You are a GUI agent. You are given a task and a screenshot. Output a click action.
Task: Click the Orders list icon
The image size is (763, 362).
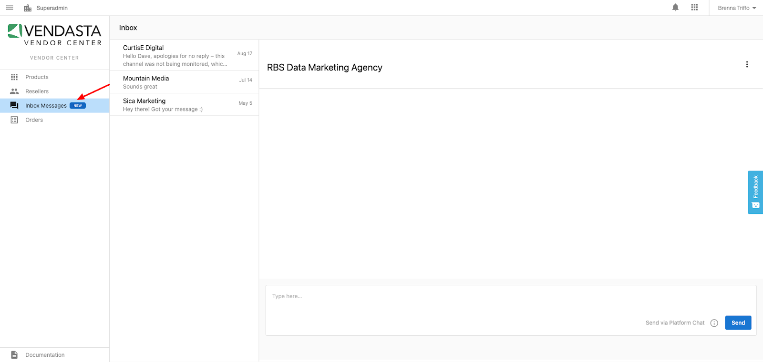(x=14, y=120)
